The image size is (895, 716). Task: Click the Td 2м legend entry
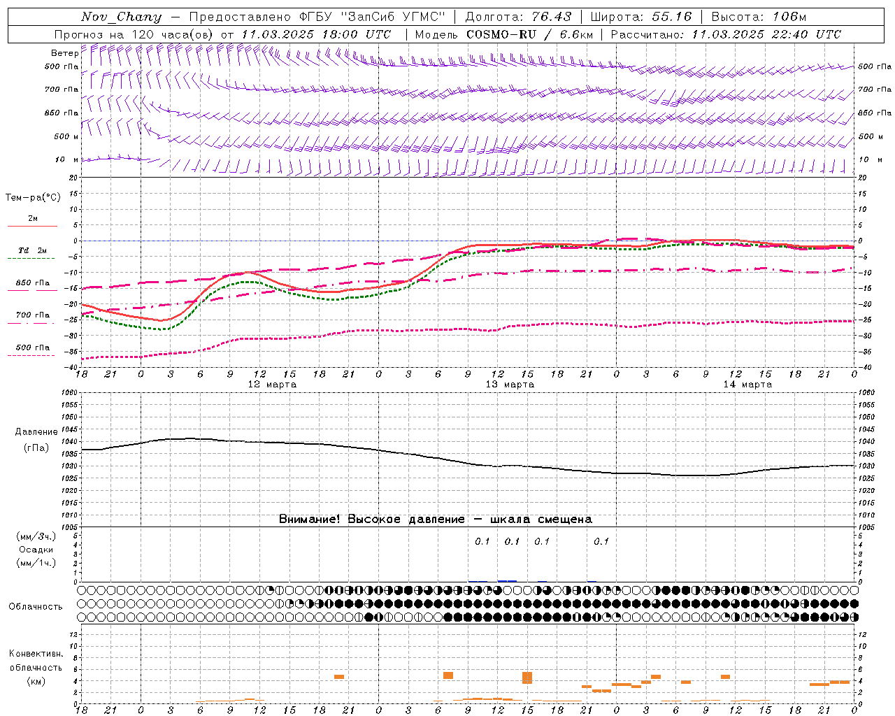click(x=32, y=250)
